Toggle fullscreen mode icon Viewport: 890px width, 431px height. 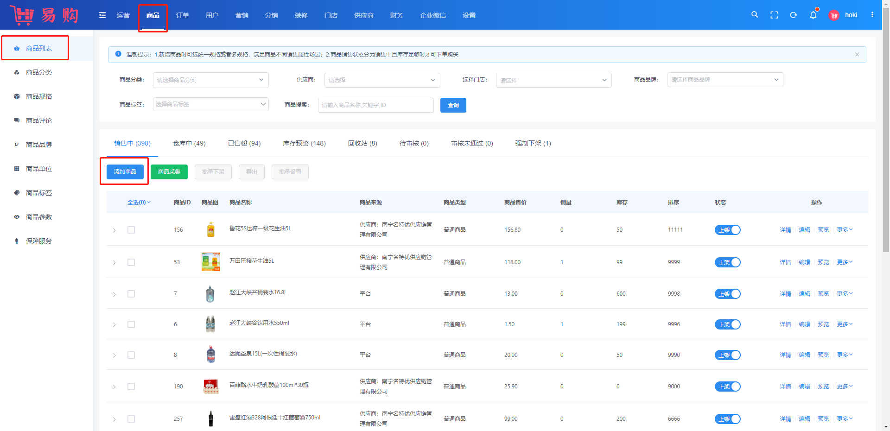pyautogui.click(x=774, y=15)
